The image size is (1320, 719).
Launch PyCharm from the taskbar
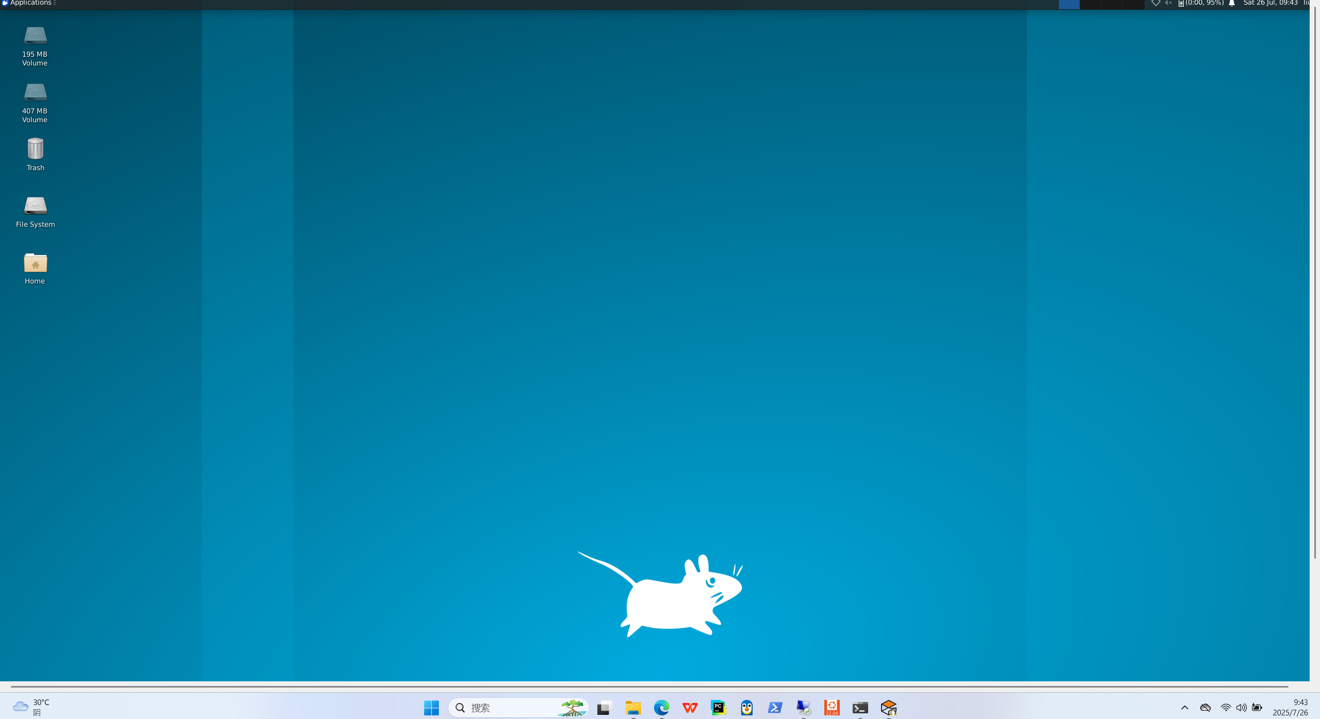pos(718,707)
